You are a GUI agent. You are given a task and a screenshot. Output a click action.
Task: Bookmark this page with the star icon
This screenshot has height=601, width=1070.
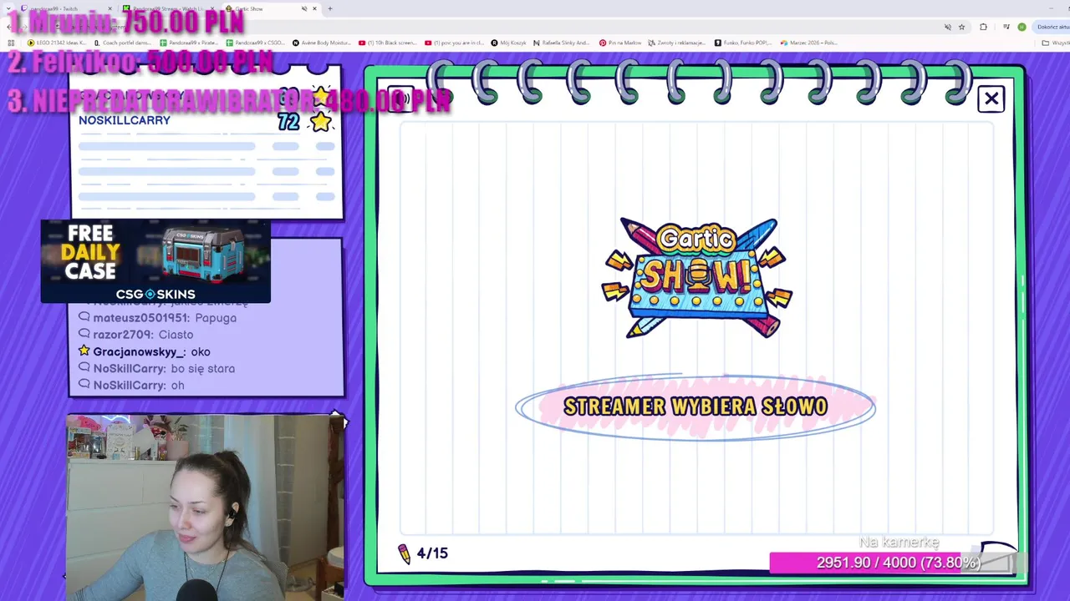961,27
